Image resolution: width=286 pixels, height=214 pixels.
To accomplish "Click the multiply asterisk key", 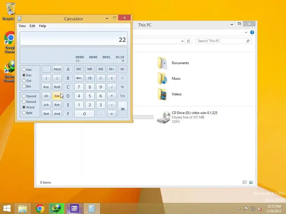I will [x=112, y=96].
